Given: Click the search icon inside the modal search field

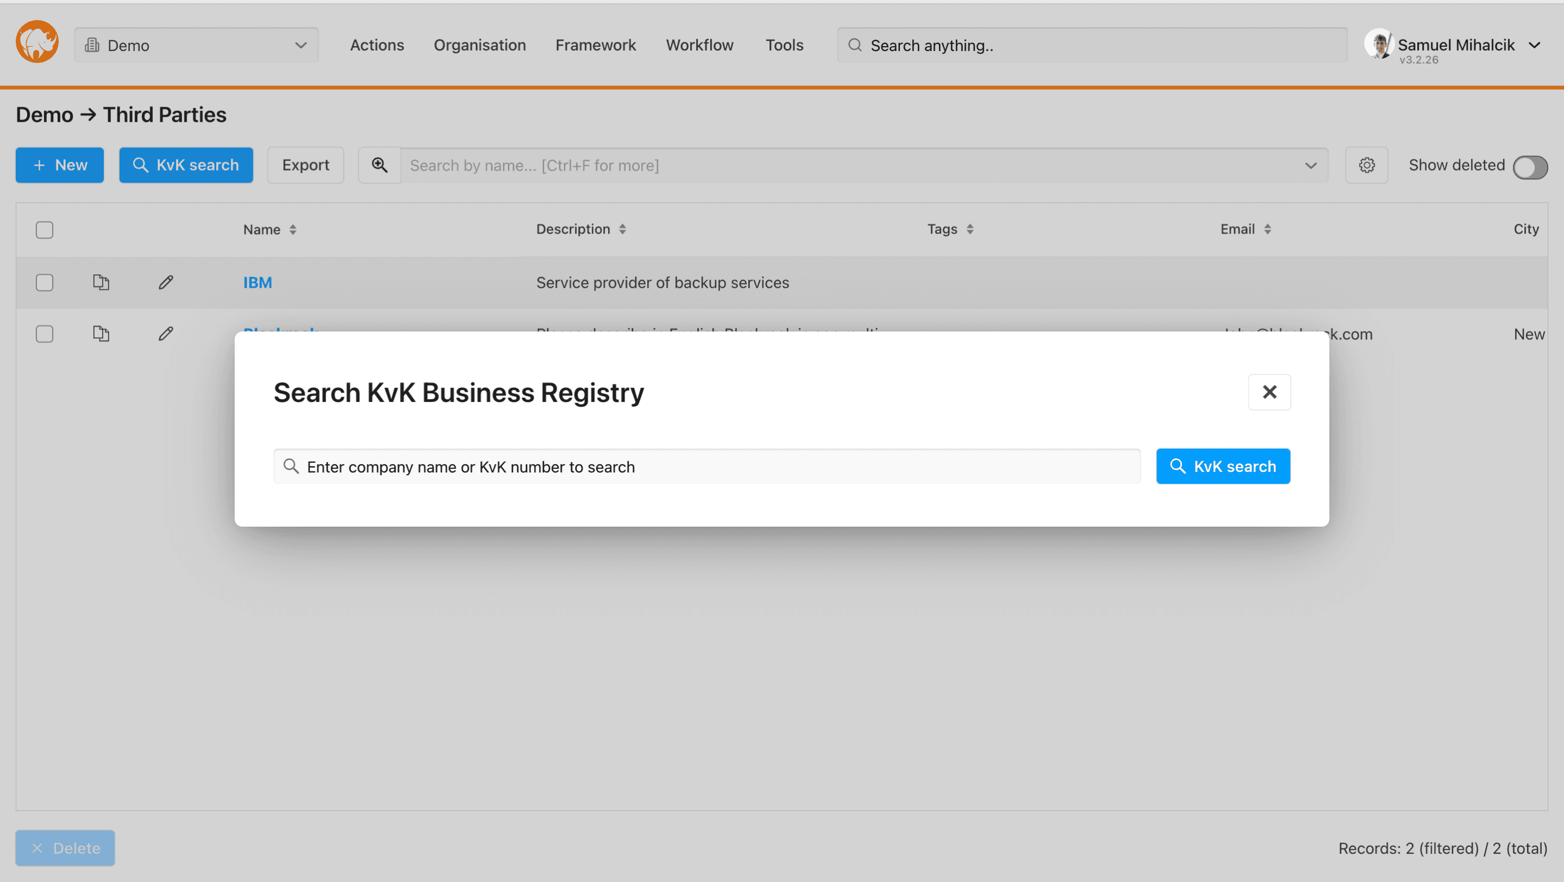Looking at the screenshot, I should tap(291, 466).
